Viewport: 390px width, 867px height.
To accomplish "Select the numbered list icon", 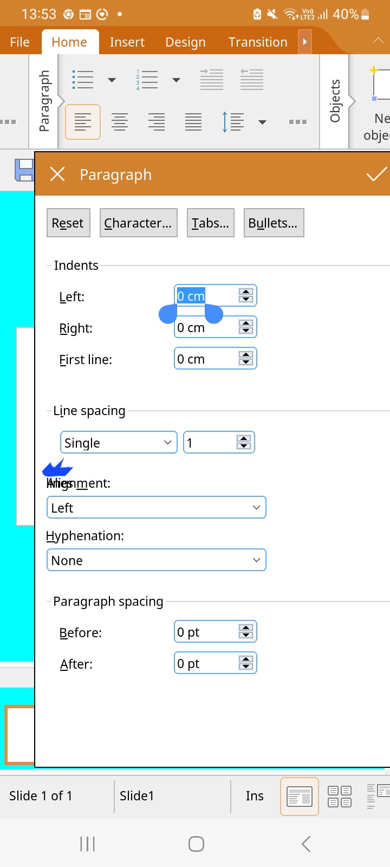I will (x=147, y=80).
